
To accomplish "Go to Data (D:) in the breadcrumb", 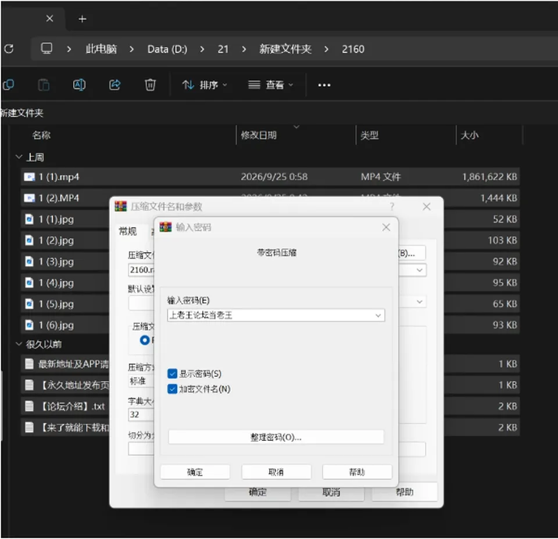I will [x=167, y=49].
